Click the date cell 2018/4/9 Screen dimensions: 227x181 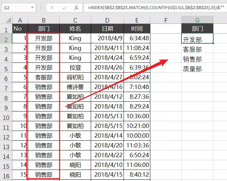[107, 38]
